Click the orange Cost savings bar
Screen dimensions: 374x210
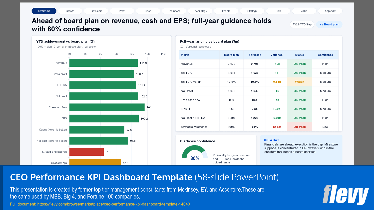tap(95, 162)
